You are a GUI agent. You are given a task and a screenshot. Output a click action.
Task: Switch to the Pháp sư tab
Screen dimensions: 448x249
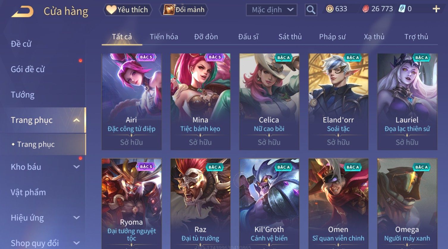pyautogui.click(x=332, y=37)
